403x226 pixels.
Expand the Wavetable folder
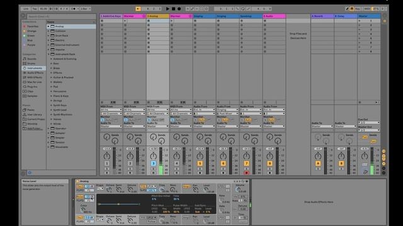(x=48, y=147)
